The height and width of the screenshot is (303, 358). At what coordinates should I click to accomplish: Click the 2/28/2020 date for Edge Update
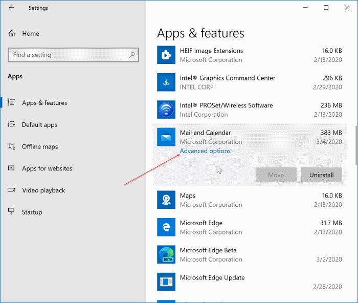point(327,287)
